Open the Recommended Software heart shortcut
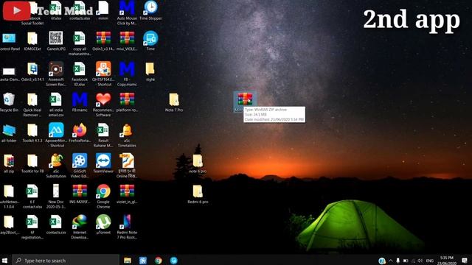Viewport: 472px width, 265px height. coord(103,105)
